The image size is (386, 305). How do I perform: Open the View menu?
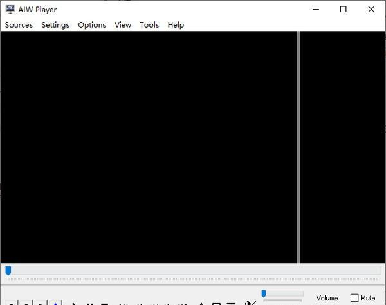(x=123, y=25)
